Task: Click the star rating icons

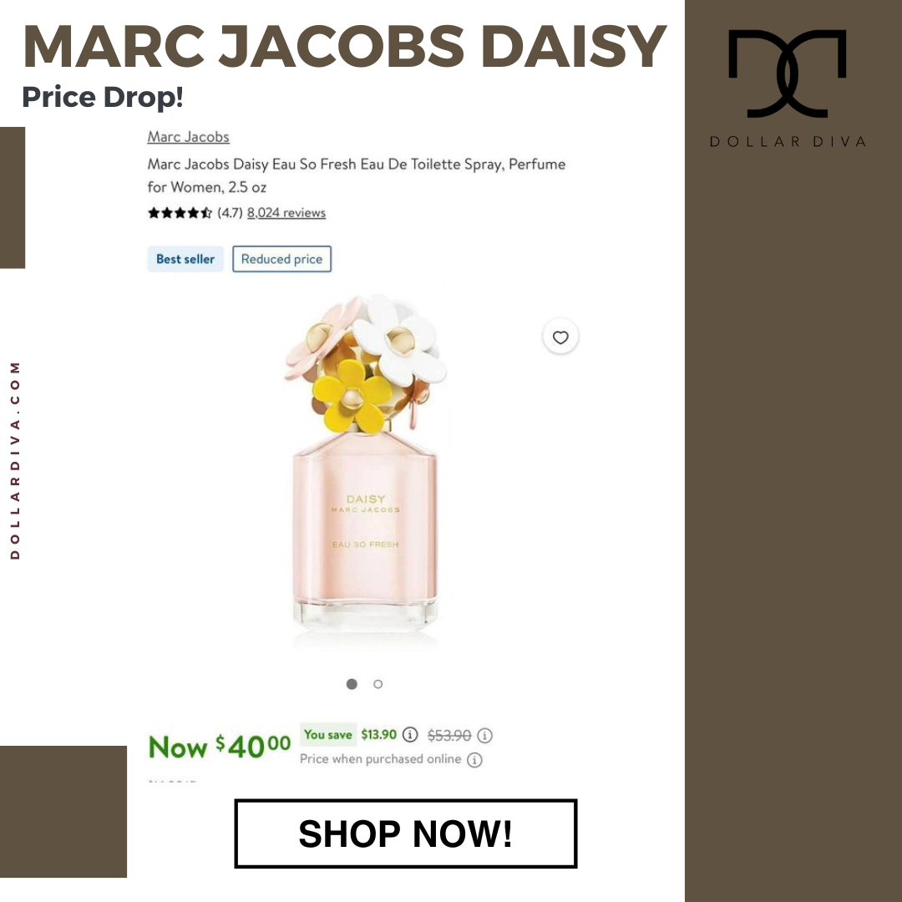Action: (x=180, y=213)
